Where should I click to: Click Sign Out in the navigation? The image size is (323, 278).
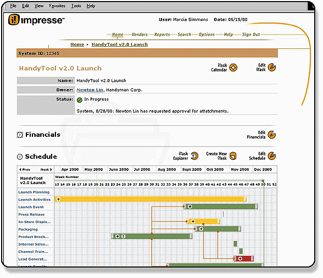click(251, 35)
